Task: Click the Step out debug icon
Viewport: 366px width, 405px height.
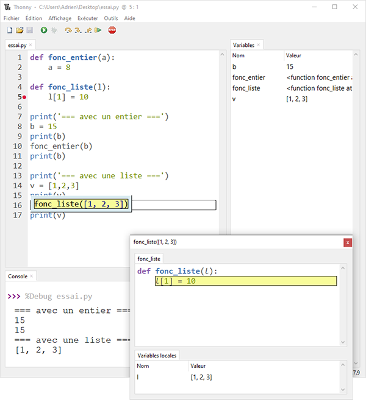Action: [88, 30]
